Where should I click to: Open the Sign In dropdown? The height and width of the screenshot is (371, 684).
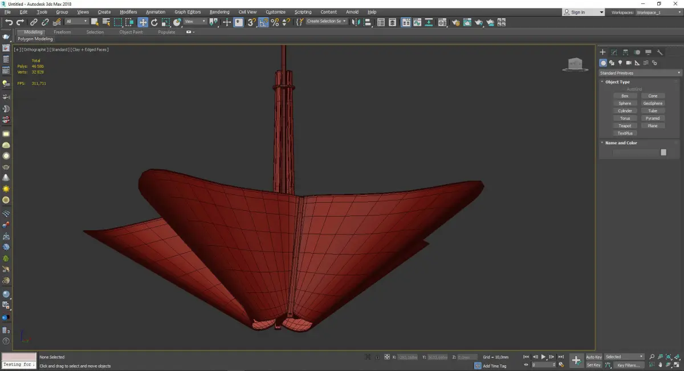click(x=583, y=12)
